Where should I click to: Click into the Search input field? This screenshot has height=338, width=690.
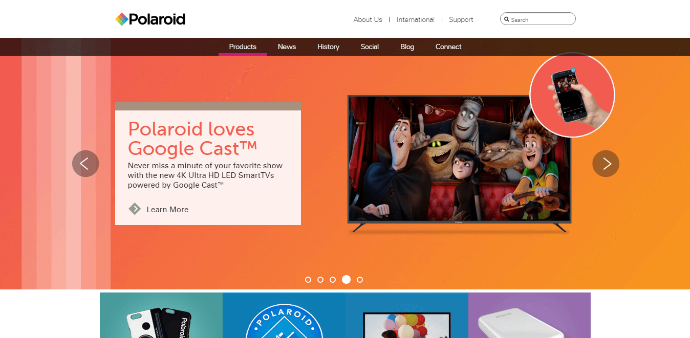point(538,19)
